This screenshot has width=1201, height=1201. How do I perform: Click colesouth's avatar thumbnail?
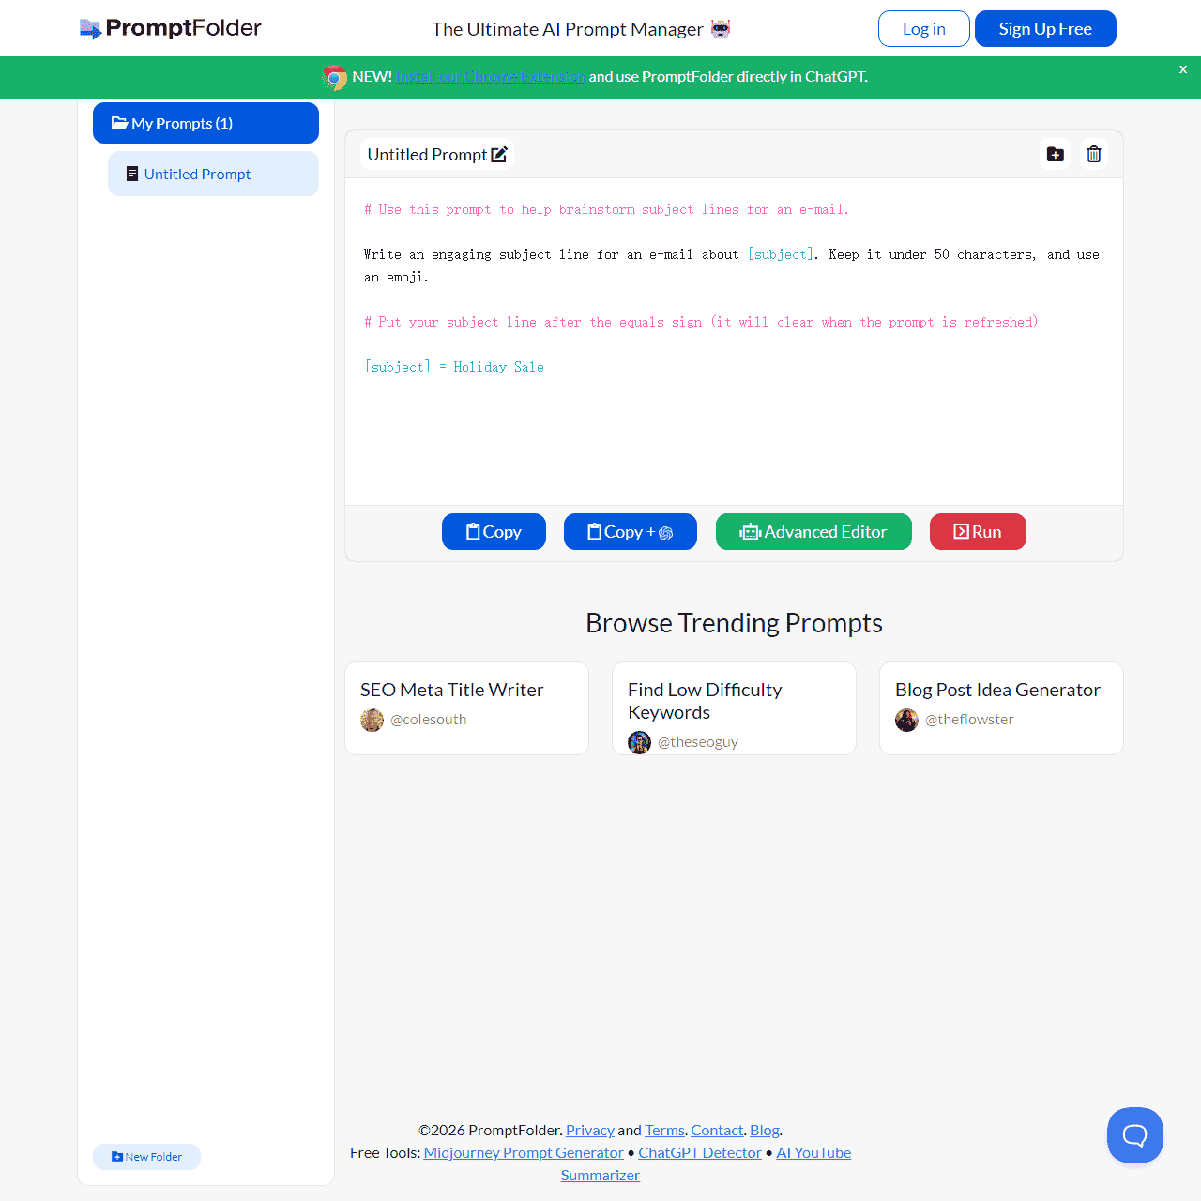[x=372, y=720]
